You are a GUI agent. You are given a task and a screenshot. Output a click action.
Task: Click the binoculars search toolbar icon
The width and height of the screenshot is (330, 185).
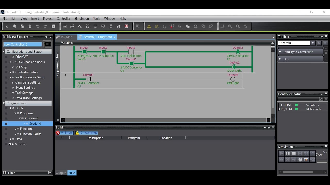coord(119,26)
